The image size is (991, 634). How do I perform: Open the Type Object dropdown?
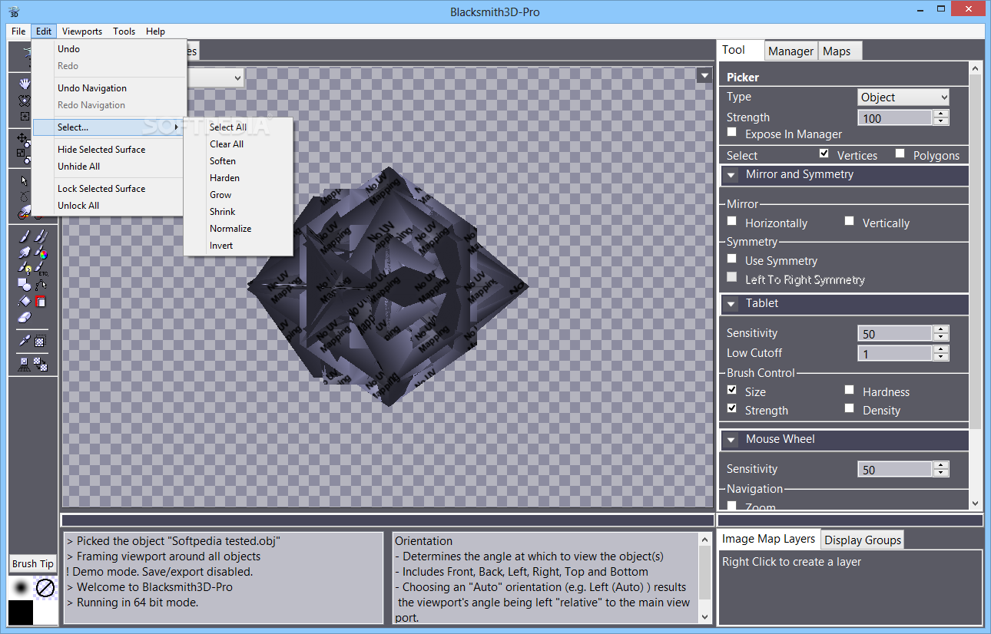[903, 97]
